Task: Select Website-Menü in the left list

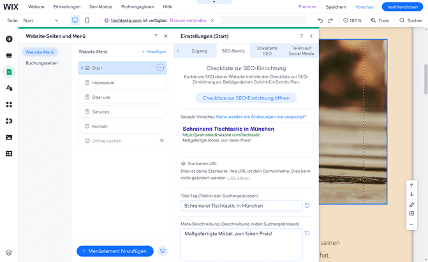Action: point(40,52)
